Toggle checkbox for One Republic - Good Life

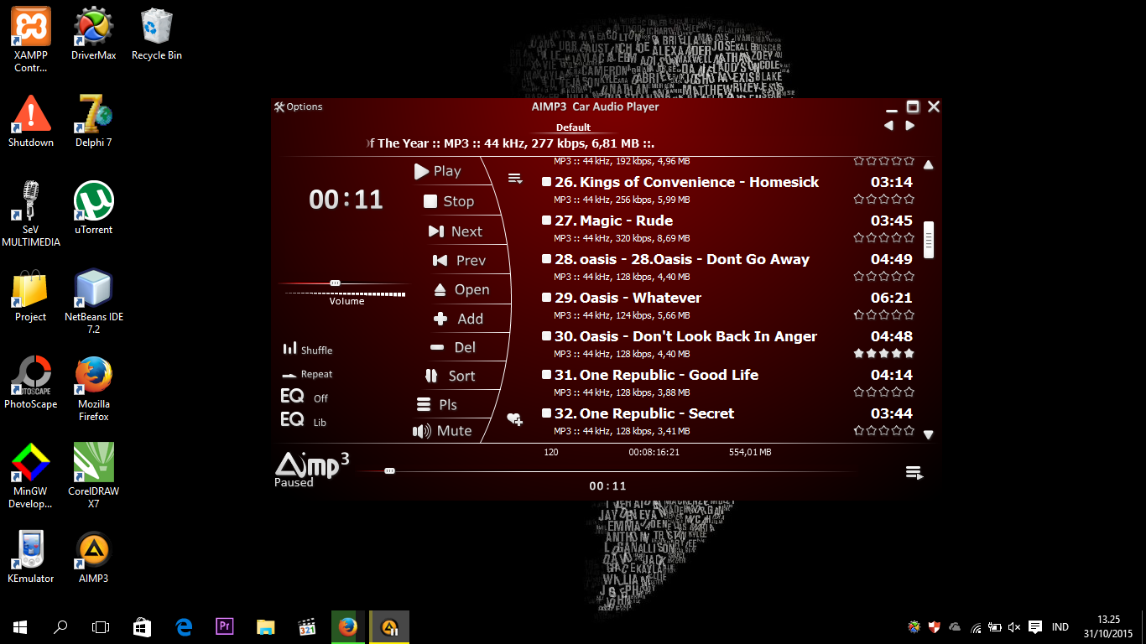click(546, 375)
